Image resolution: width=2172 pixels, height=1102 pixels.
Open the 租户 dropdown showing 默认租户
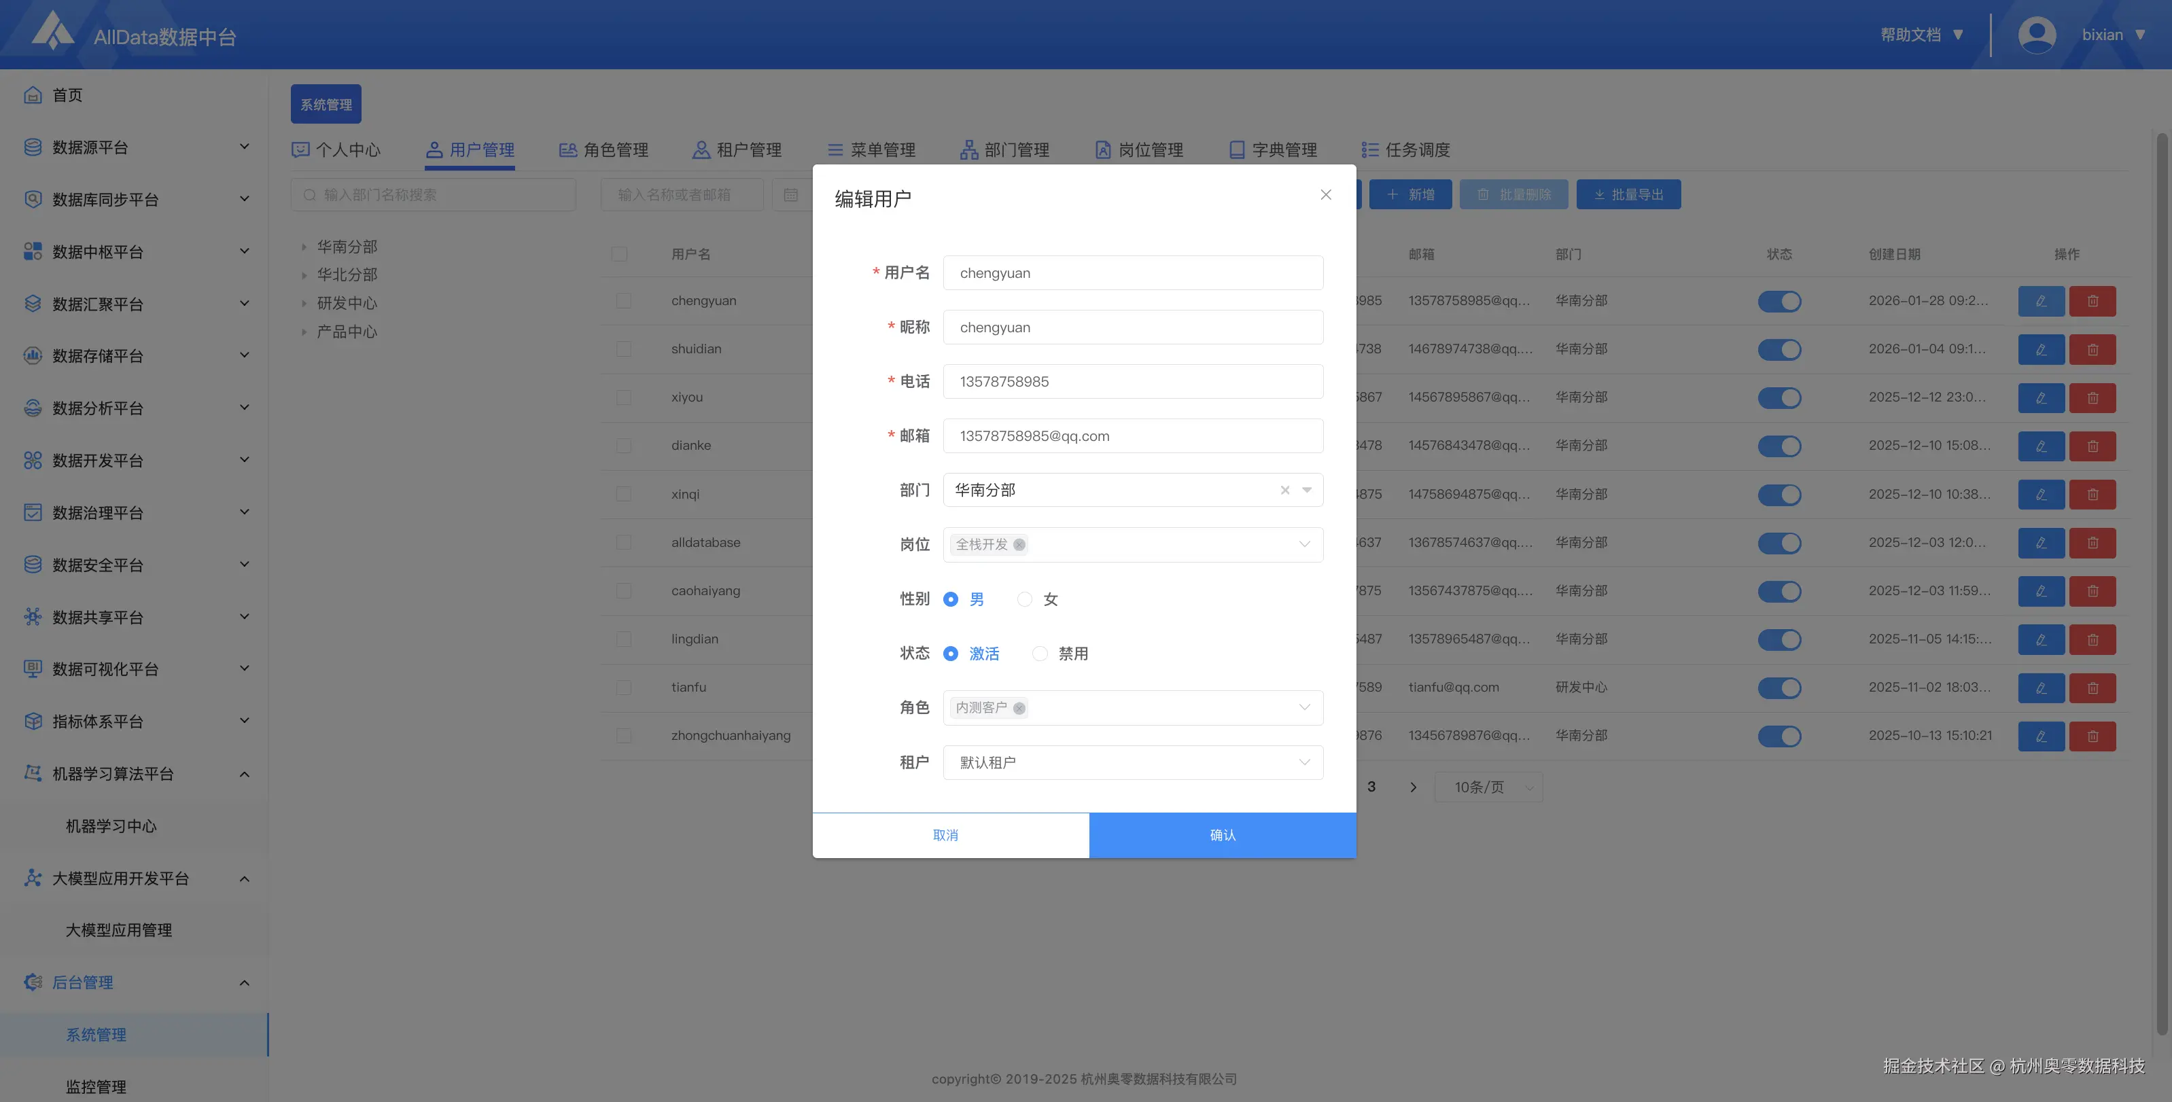coord(1132,762)
